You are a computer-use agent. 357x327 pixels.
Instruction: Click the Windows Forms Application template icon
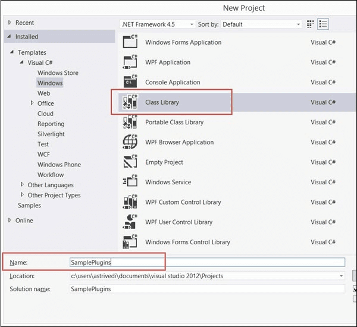click(x=130, y=42)
